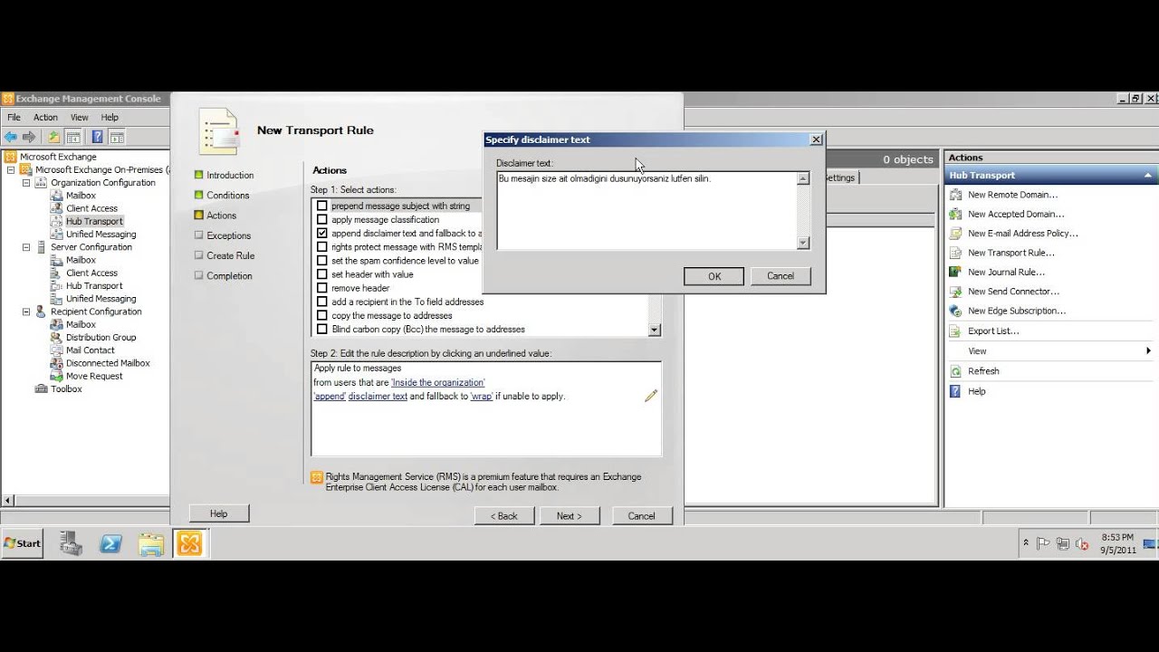Open the Toolbox node
Image resolution: width=1159 pixels, height=652 pixels.
[66, 388]
